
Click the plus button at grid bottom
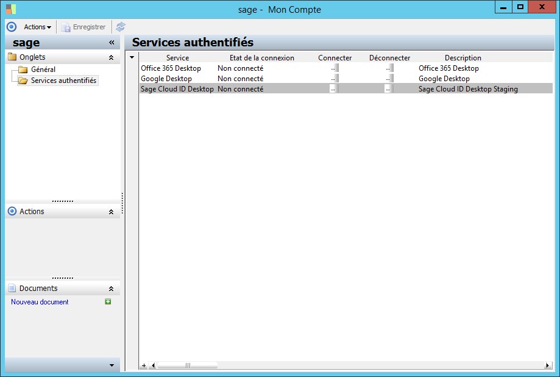pyautogui.click(x=144, y=365)
